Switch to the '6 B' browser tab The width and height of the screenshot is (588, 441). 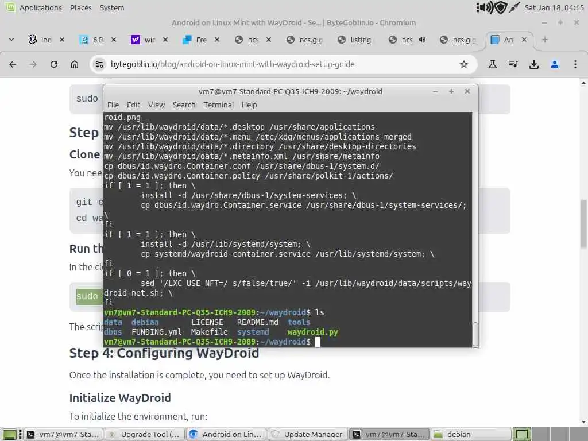click(92, 40)
